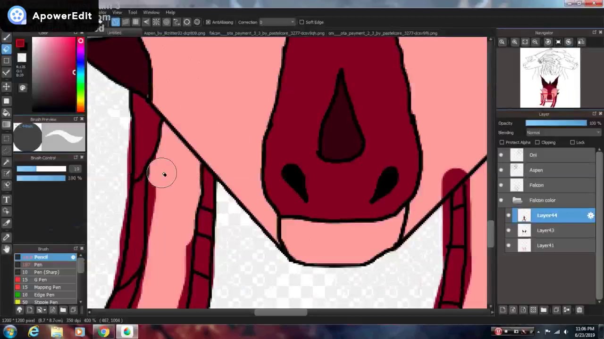
Task: Open the Blending mode dropdown
Action: [x=563, y=133]
